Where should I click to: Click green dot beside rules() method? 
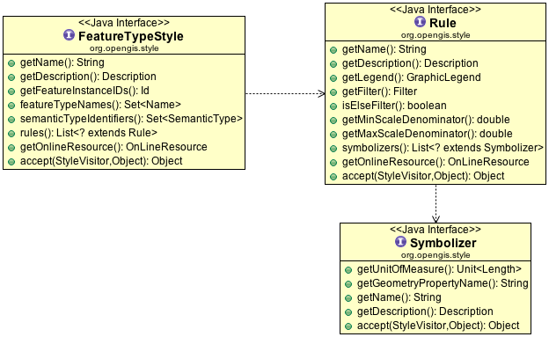click(x=11, y=134)
